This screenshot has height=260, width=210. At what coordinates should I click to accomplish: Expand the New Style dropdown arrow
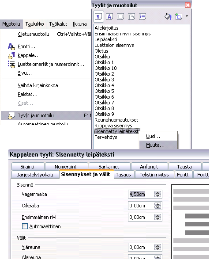point(187,16)
